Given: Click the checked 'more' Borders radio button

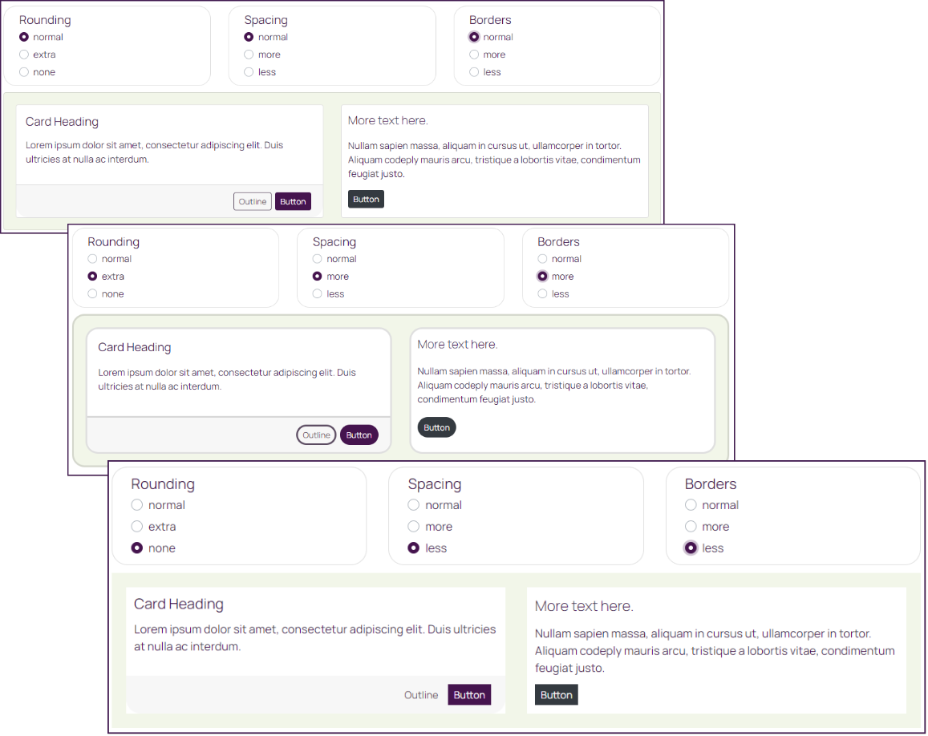Looking at the screenshot, I should coord(543,277).
